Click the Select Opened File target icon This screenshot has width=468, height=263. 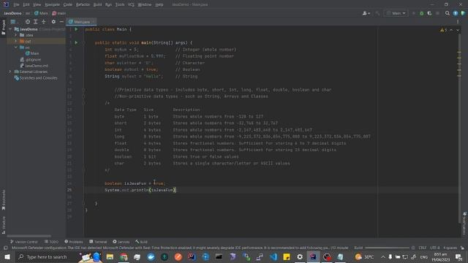tap(28, 22)
